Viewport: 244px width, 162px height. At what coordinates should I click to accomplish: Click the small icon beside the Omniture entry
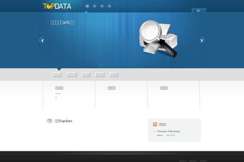155,131
